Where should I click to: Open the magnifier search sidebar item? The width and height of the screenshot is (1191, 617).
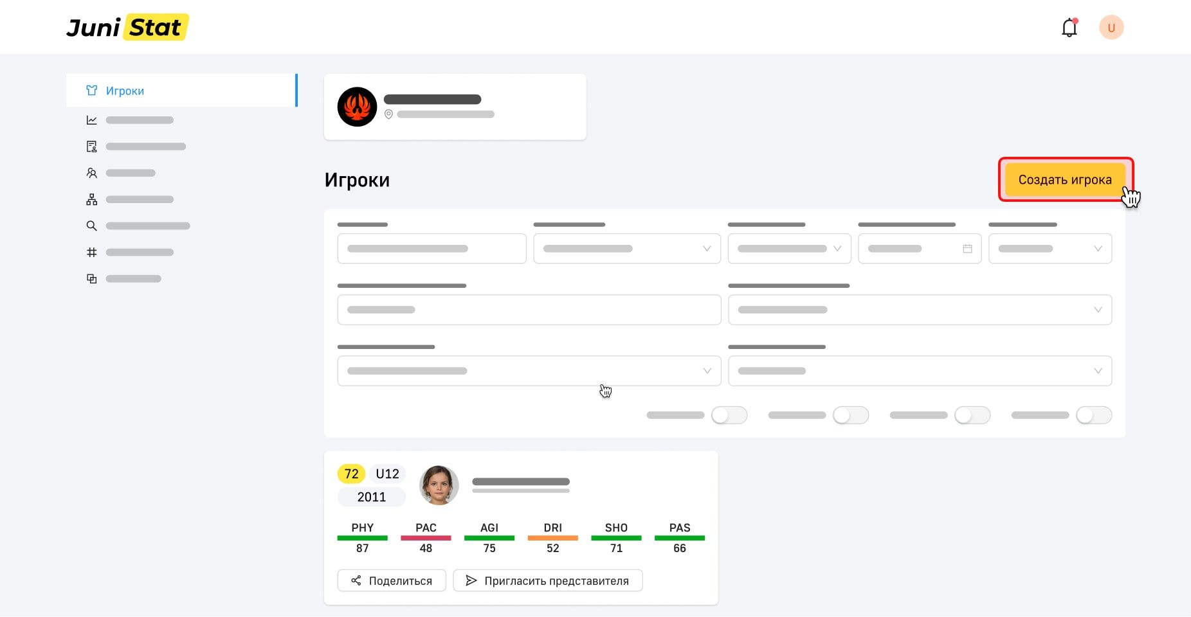tap(92, 226)
